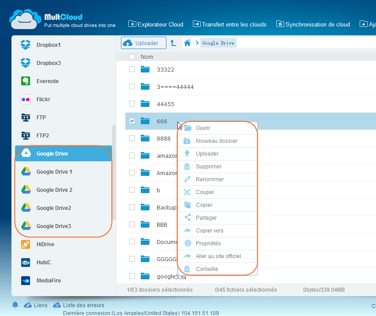Click the MultCloud cloud logo

pyautogui.click(x=25, y=19)
